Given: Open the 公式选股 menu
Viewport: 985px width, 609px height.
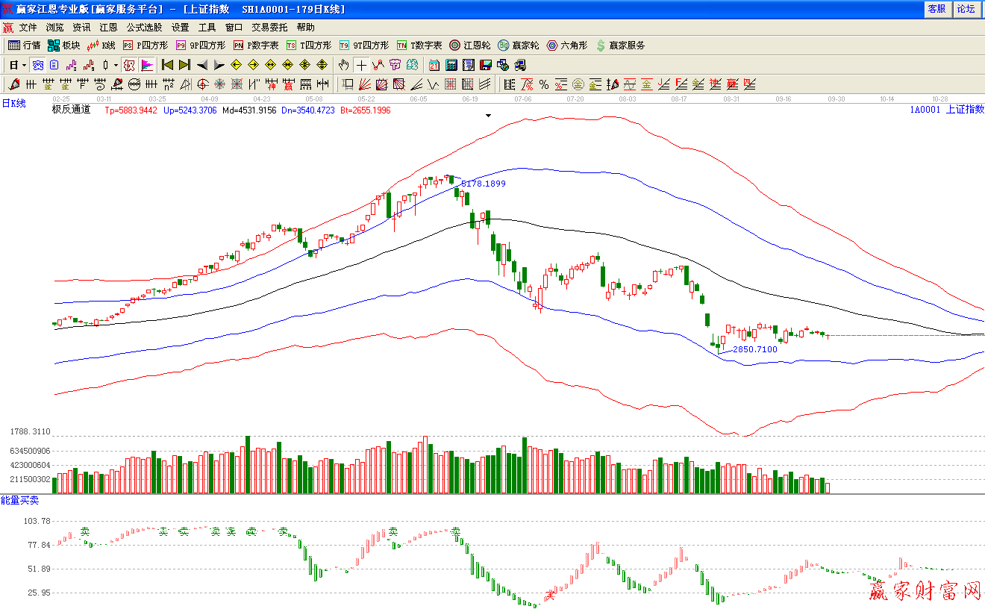Looking at the screenshot, I should point(143,28).
